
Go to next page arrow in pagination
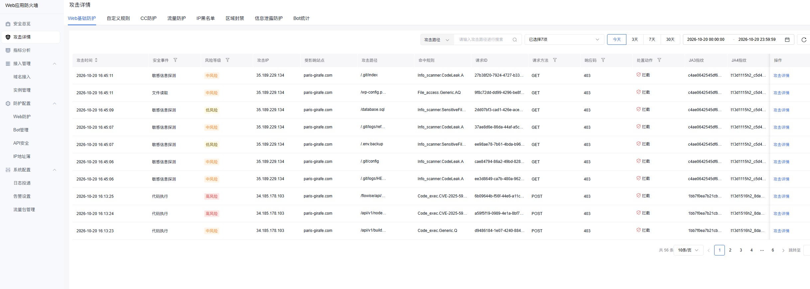[x=783, y=251]
